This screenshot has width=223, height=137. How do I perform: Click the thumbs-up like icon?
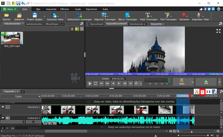point(201,9)
